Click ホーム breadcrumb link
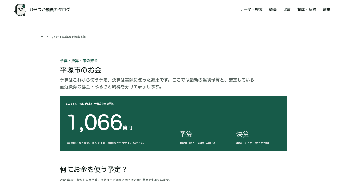 coord(45,37)
